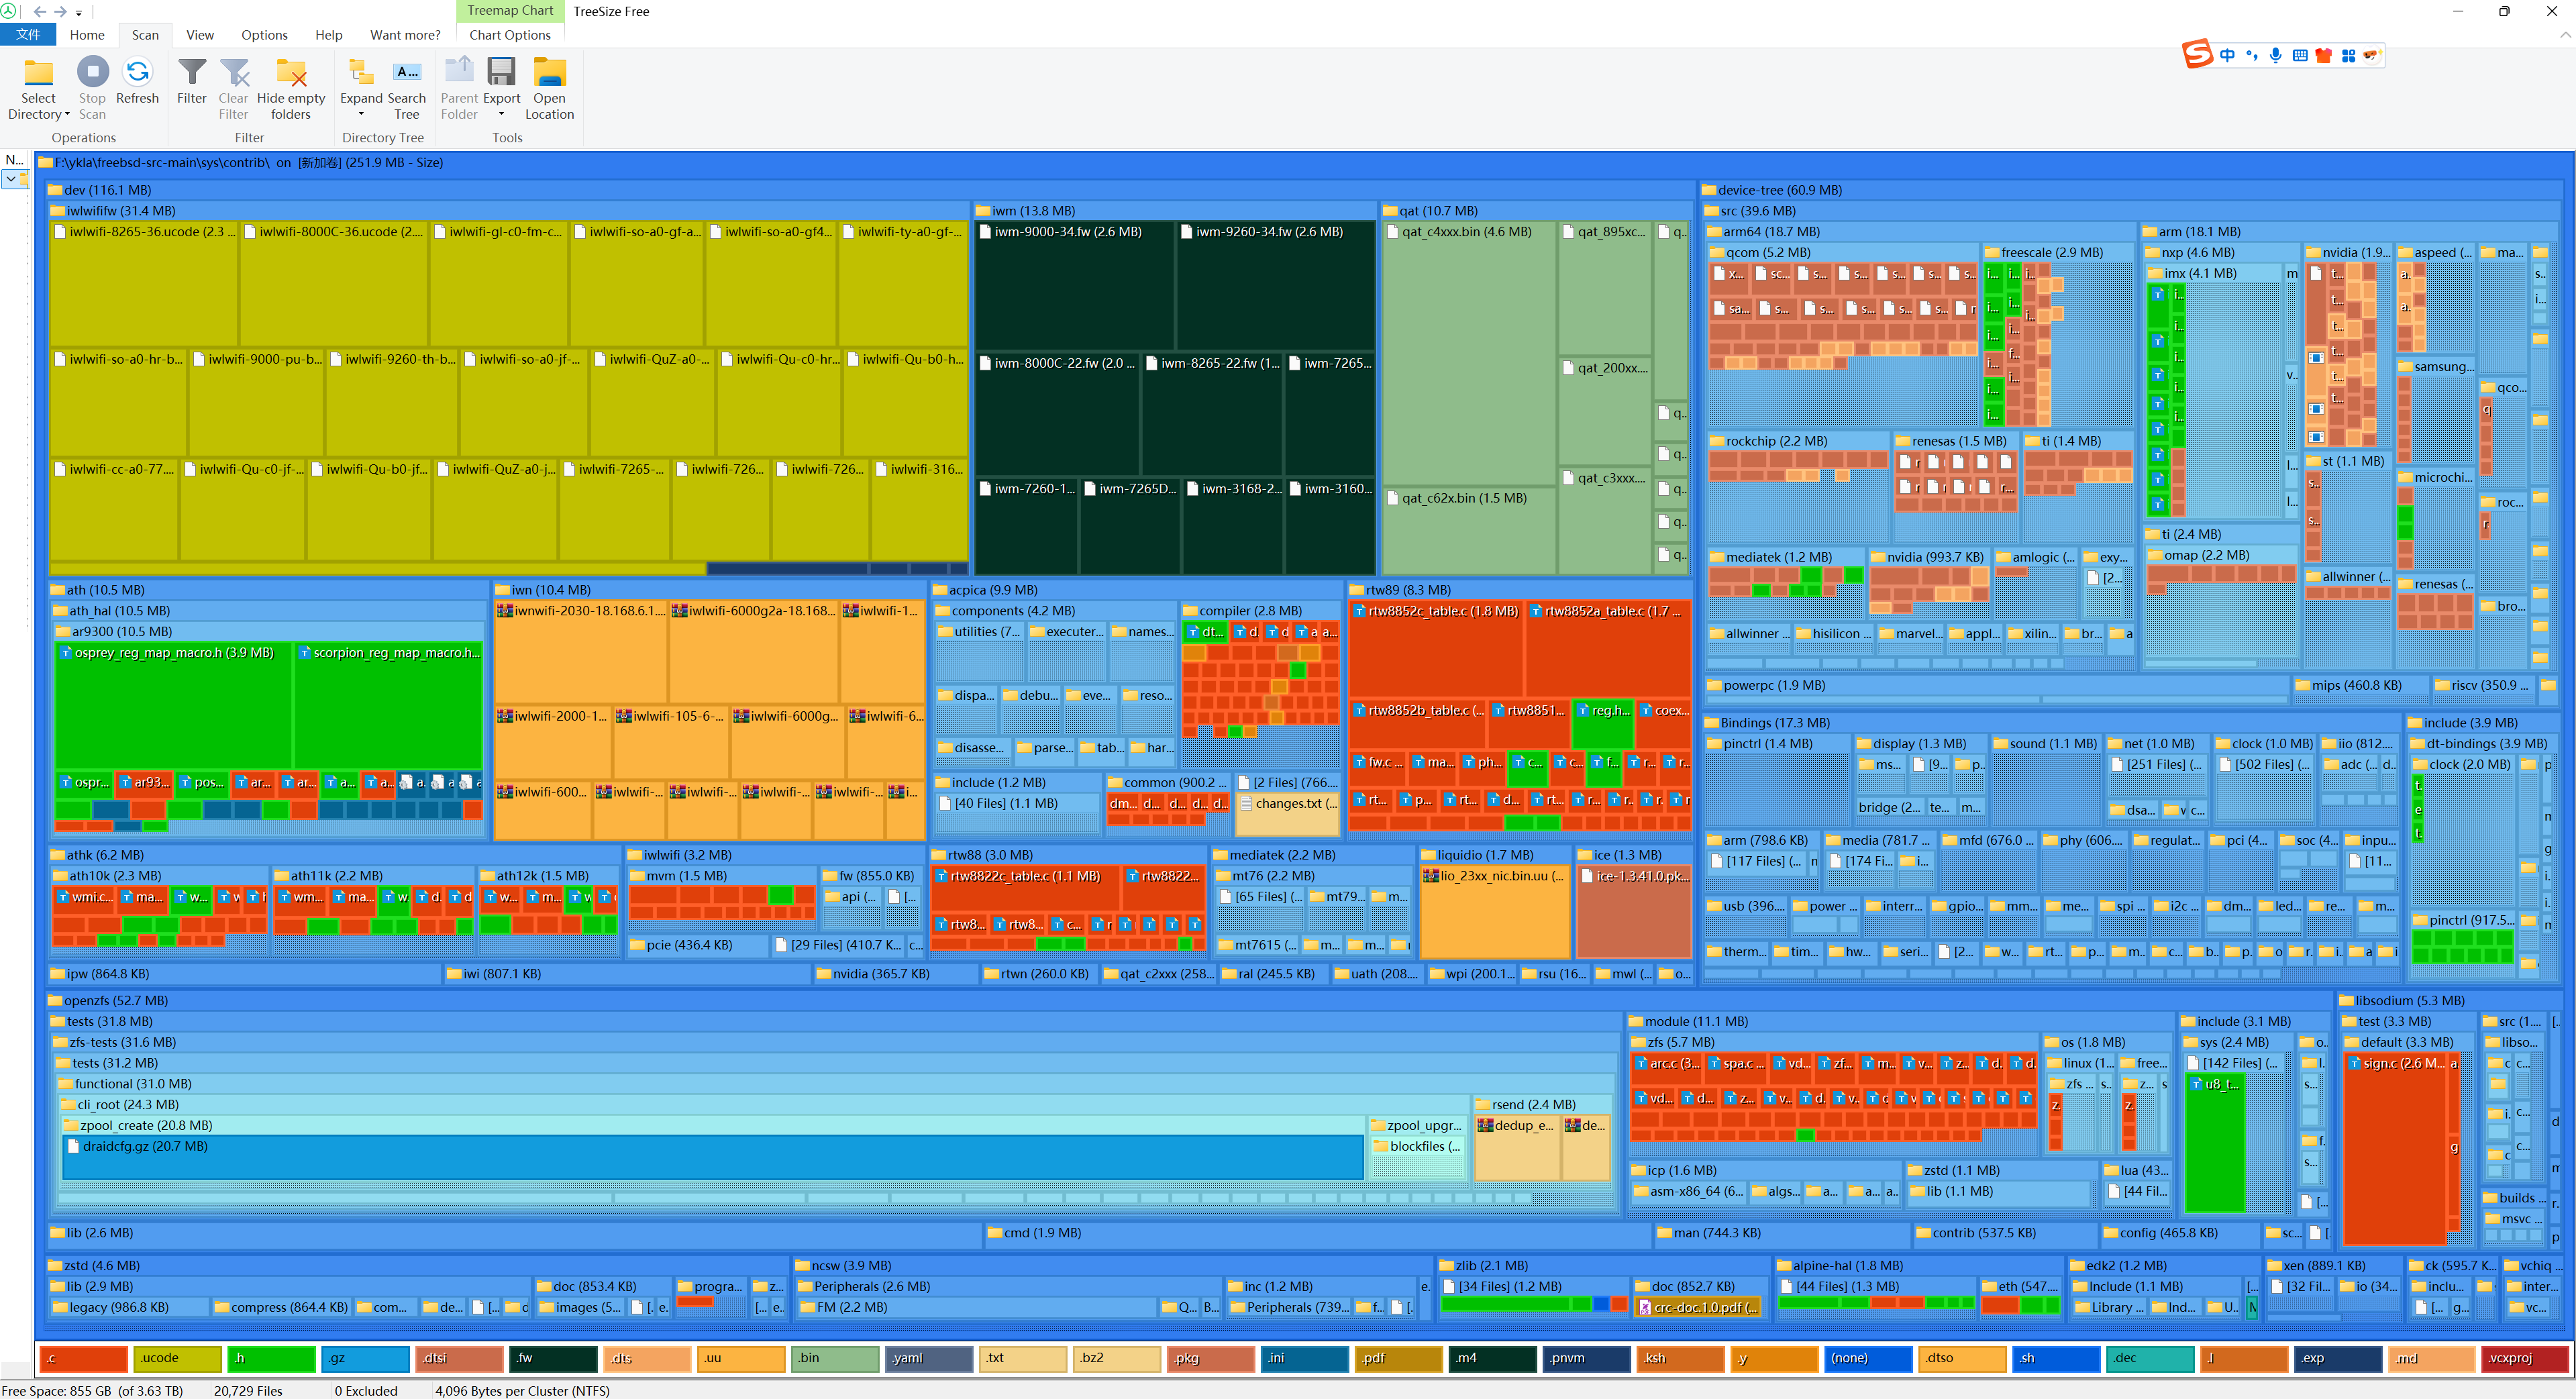Image resolution: width=2576 pixels, height=1399 pixels.
Task: Select the openzfs (52.7 MB) folder header
Action: (x=1189, y=1000)
